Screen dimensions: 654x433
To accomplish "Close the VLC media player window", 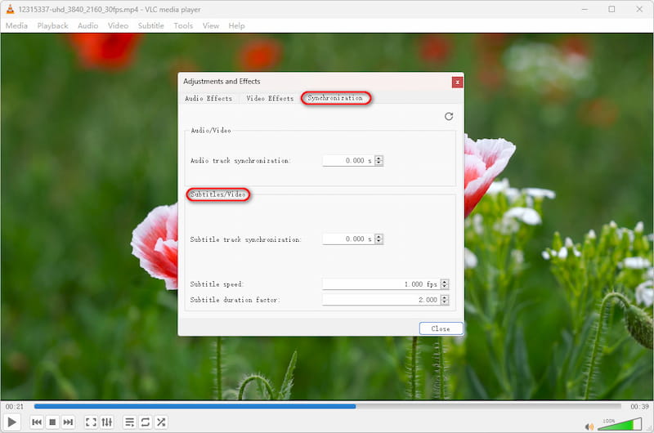I will tap(639, 9).
